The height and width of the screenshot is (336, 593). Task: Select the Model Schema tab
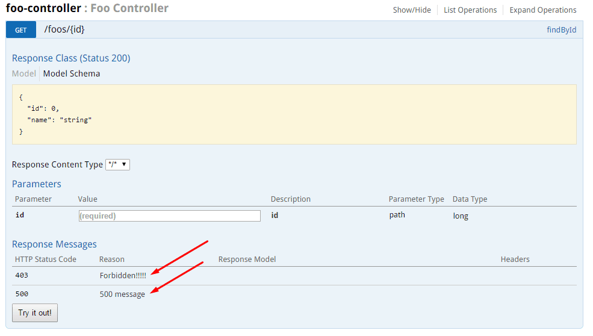click(72, 73)
